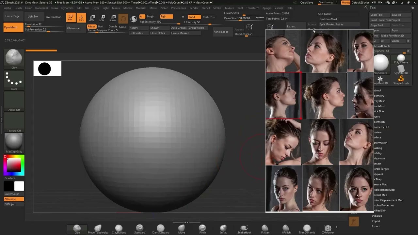The image size is (418, 235).
Task: Select the TrimDynamic brush
Action: [307, 229]
